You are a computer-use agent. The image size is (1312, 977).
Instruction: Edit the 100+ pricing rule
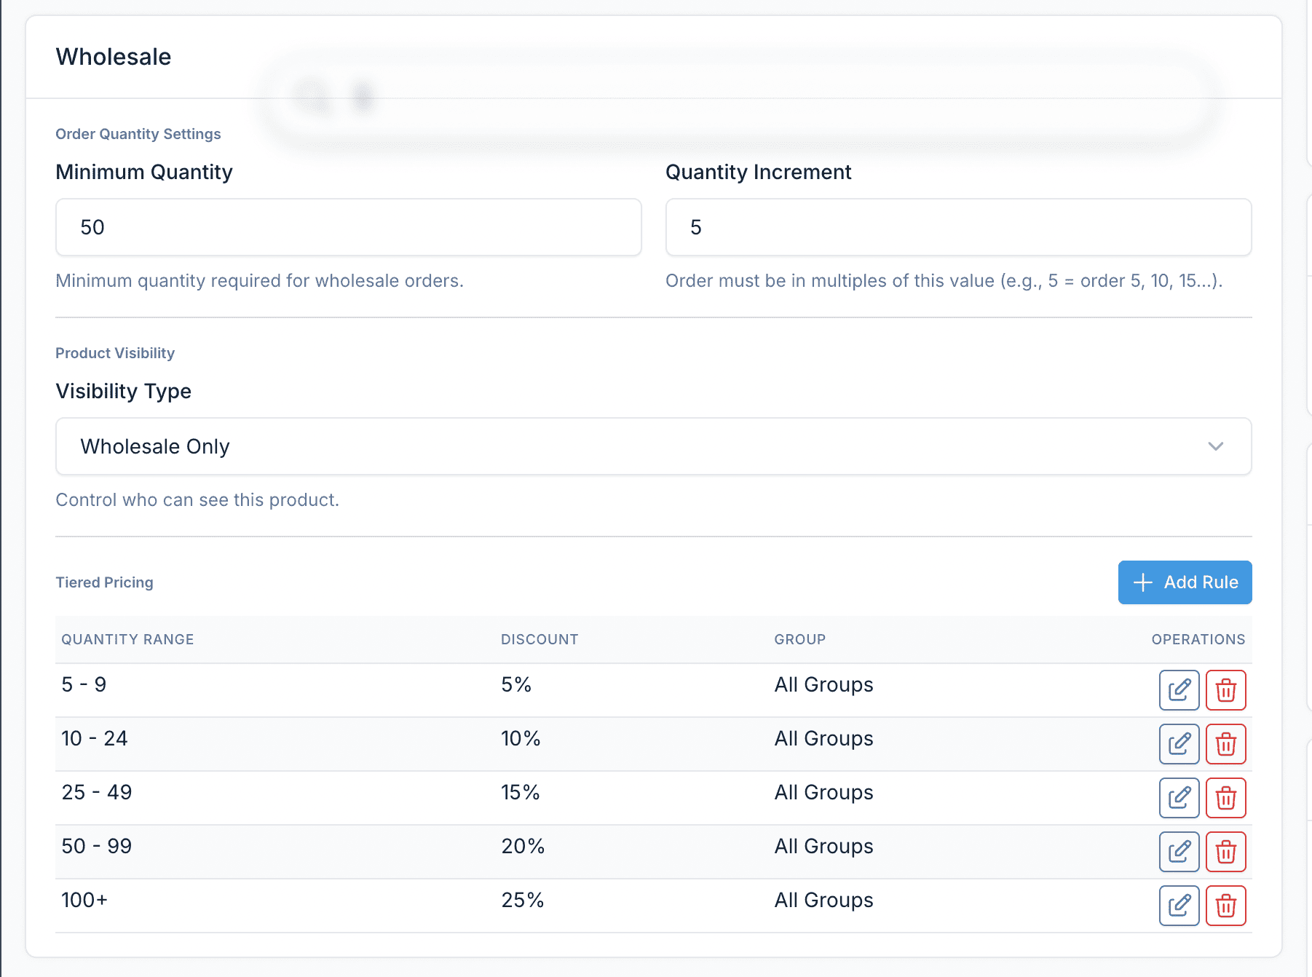[1179, 905]
